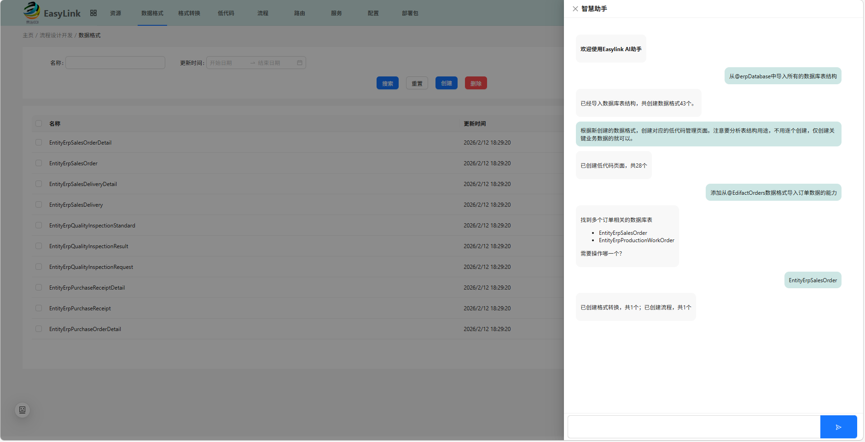Click the EntityErpSalesOrder user reply bubble
865x442 pixels.
point(813,280)
